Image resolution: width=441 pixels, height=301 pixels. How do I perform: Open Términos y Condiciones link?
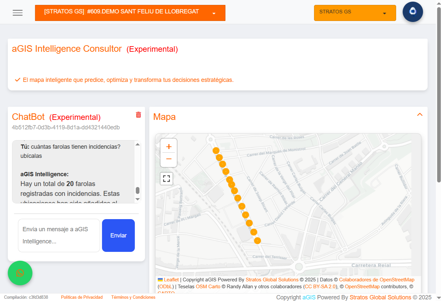tap(133, 297)
